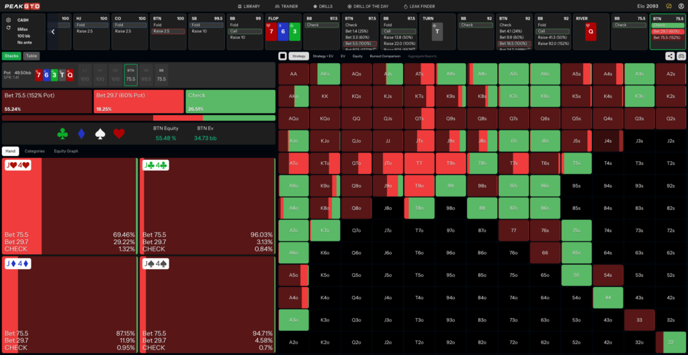This screenshot has width=688, height=355.
Task: Filter by clubs suit icon
Action: click(62, 134)
